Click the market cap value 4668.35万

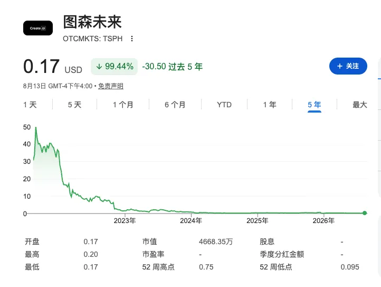coord(216,242)
